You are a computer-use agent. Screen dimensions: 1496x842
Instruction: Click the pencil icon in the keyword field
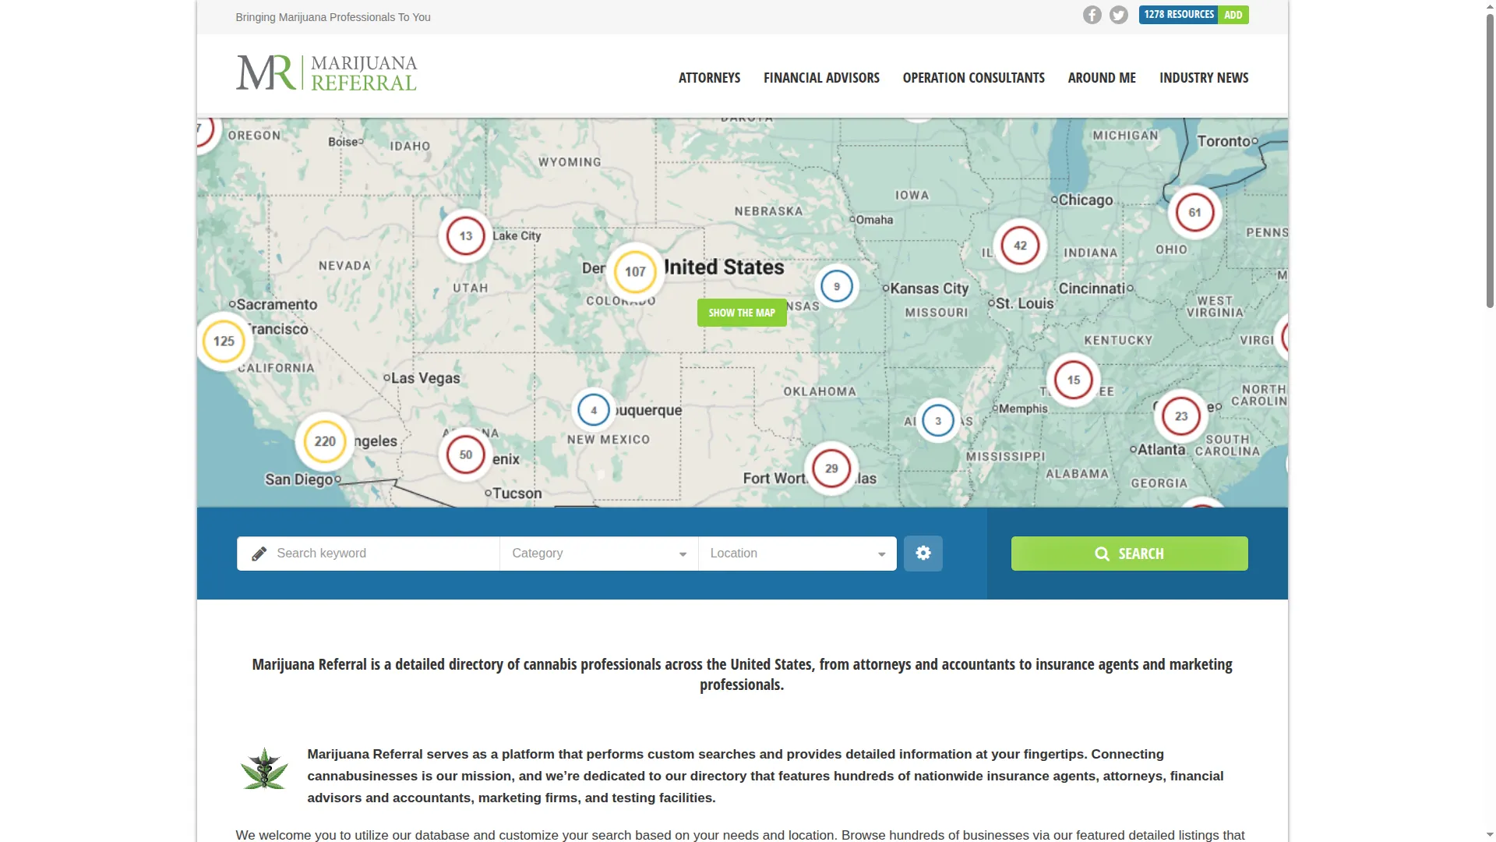click(x=259, y=554)
